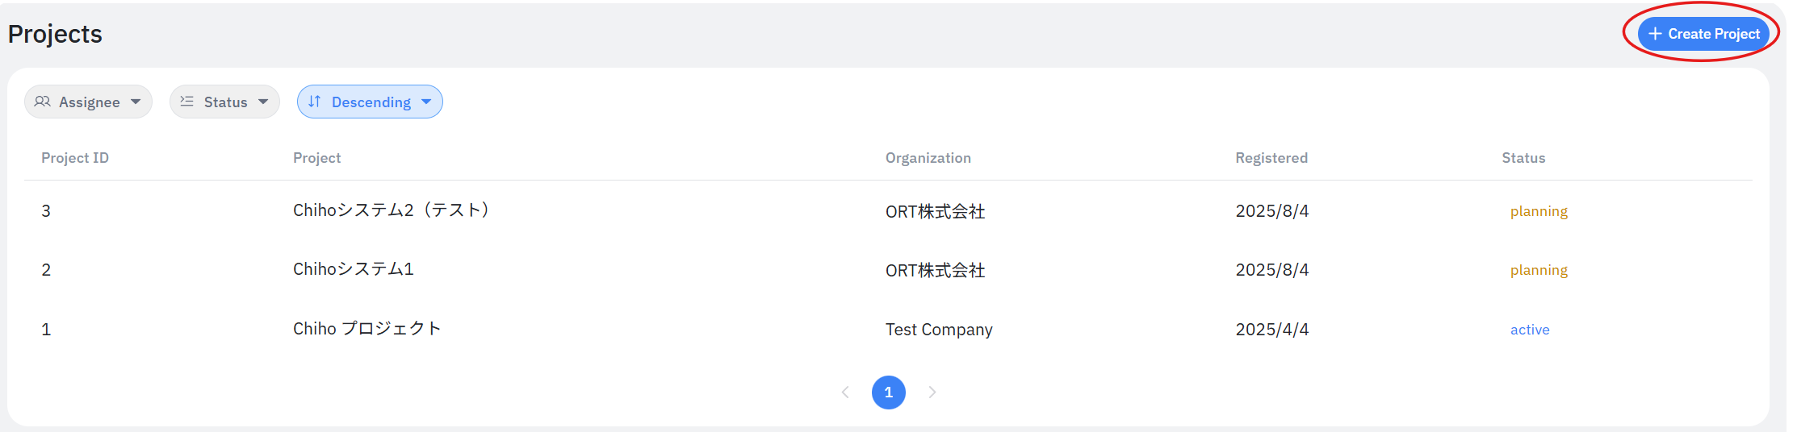Click the plus icon in Create Project
The height and width of the screenshot is (432, 1797).
(1655, 34)
